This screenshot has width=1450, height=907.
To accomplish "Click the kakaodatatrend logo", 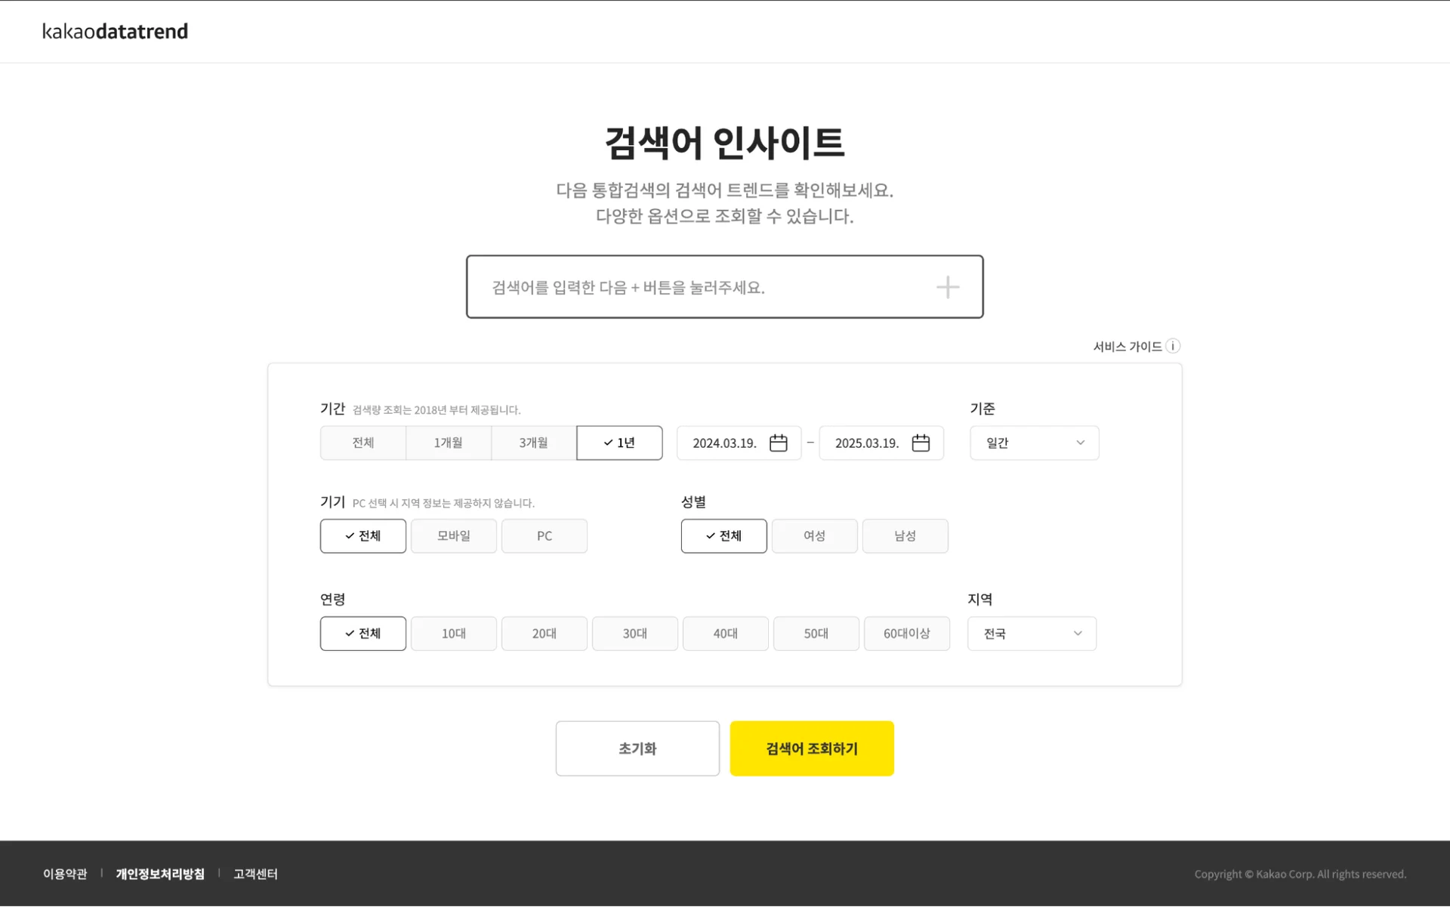I will [x=115, y=31].
